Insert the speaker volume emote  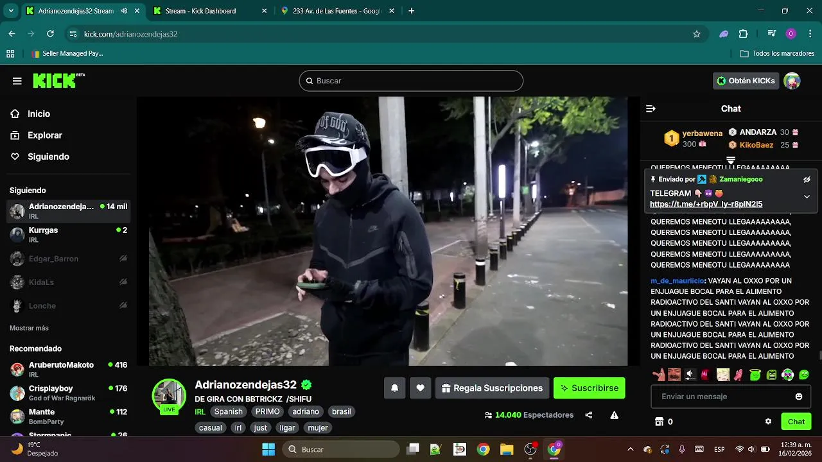click(690, 375)
